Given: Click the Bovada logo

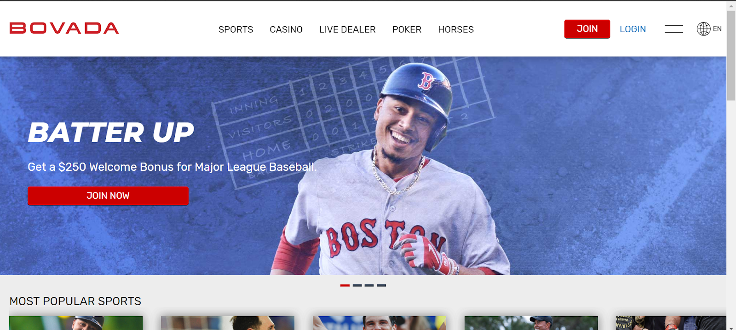Looking at the screenshot, I should point(64,28).
